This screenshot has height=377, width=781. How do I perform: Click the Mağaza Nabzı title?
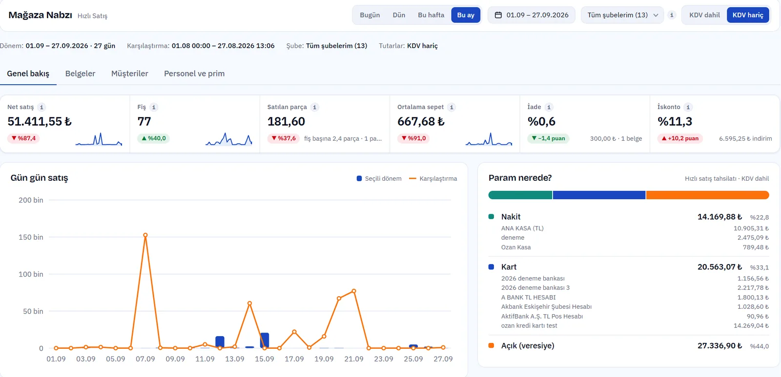pos(40,15)
